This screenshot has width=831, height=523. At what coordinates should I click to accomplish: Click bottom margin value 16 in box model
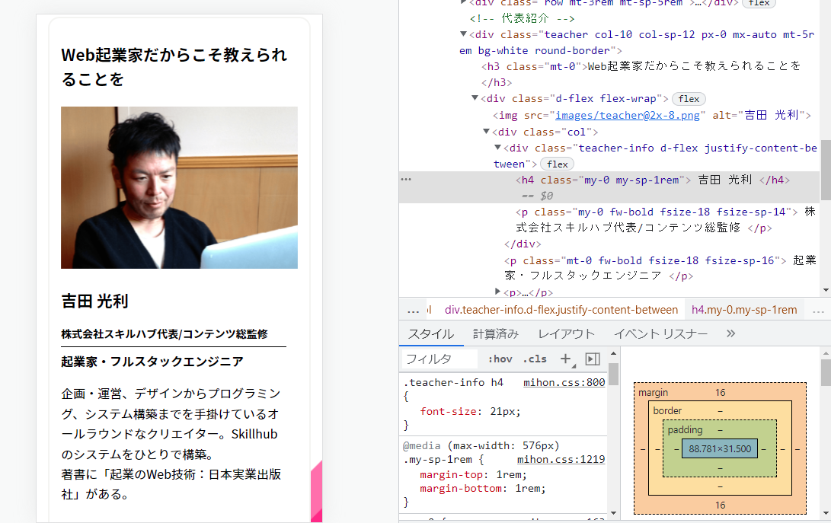(x=720, y=505)
